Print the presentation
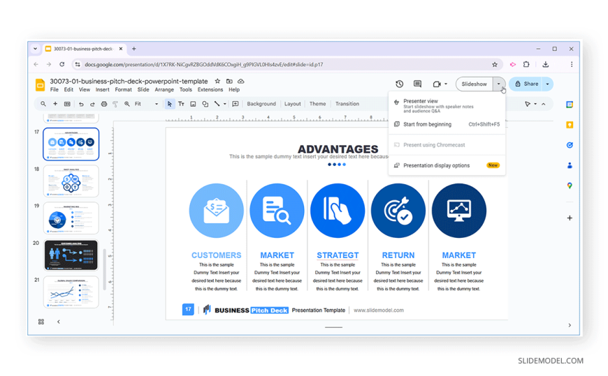This screenshot has height=376, width=608. pos(104,104)
